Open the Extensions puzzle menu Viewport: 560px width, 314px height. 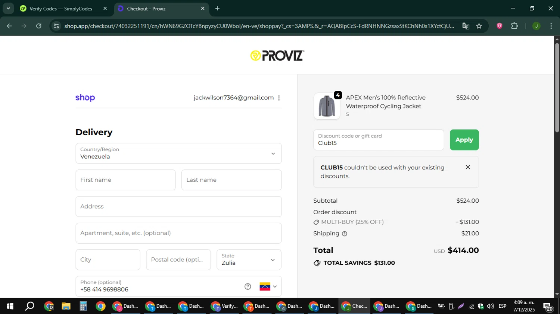(x=514, y=26)
